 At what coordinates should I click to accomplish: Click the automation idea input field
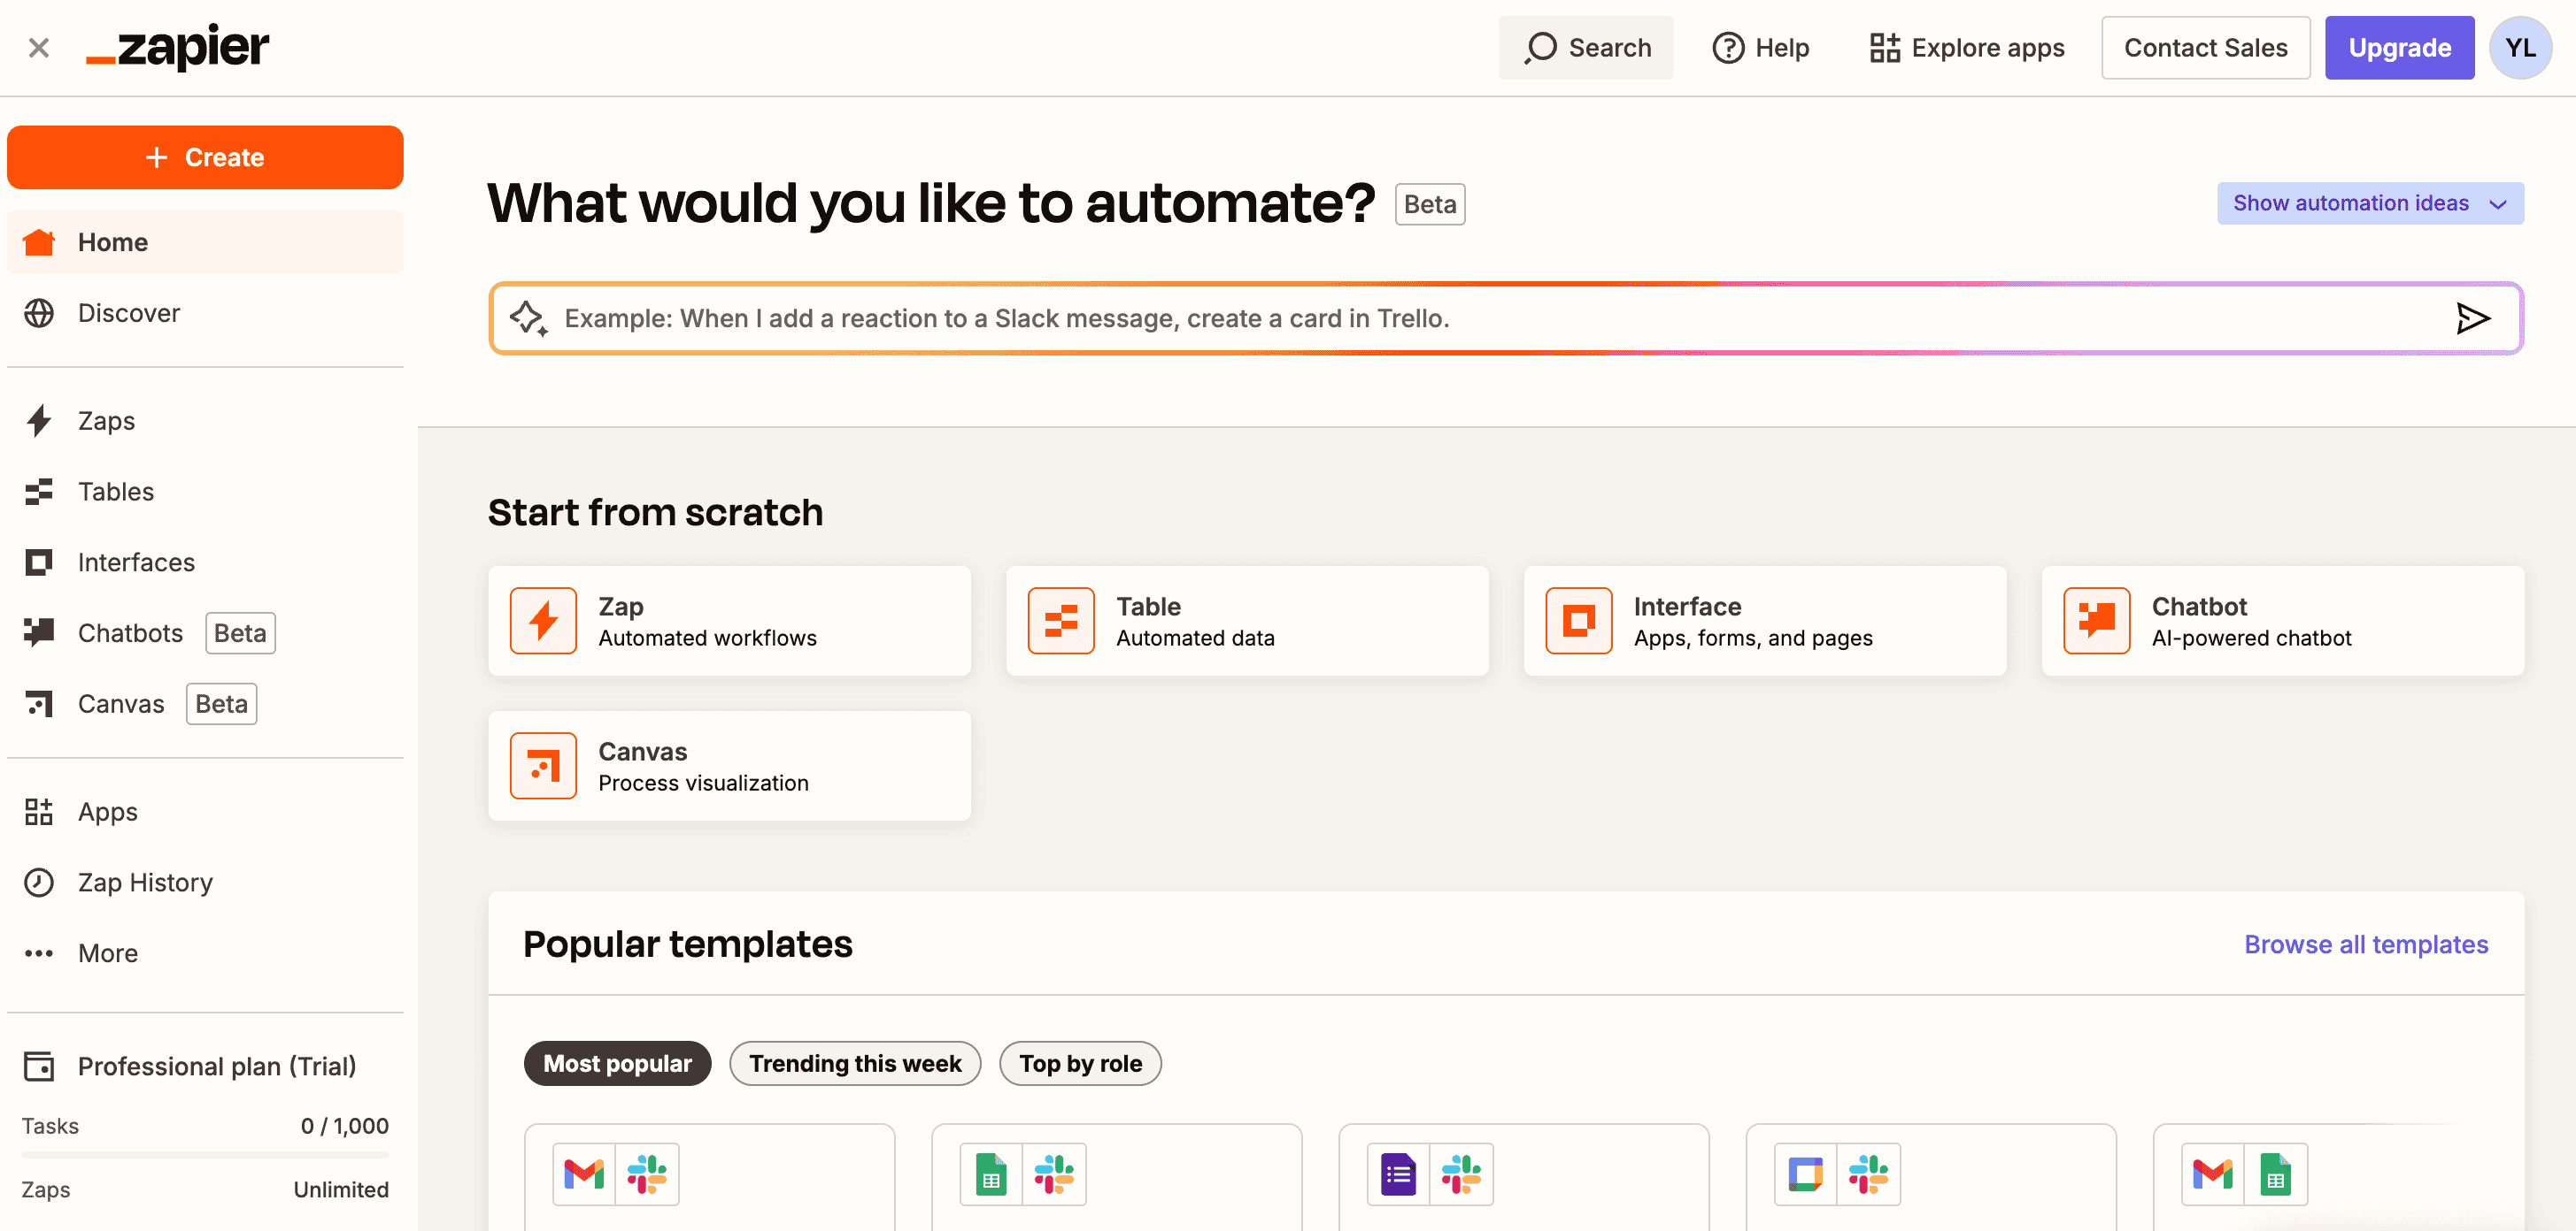[x=1507, y=317]
